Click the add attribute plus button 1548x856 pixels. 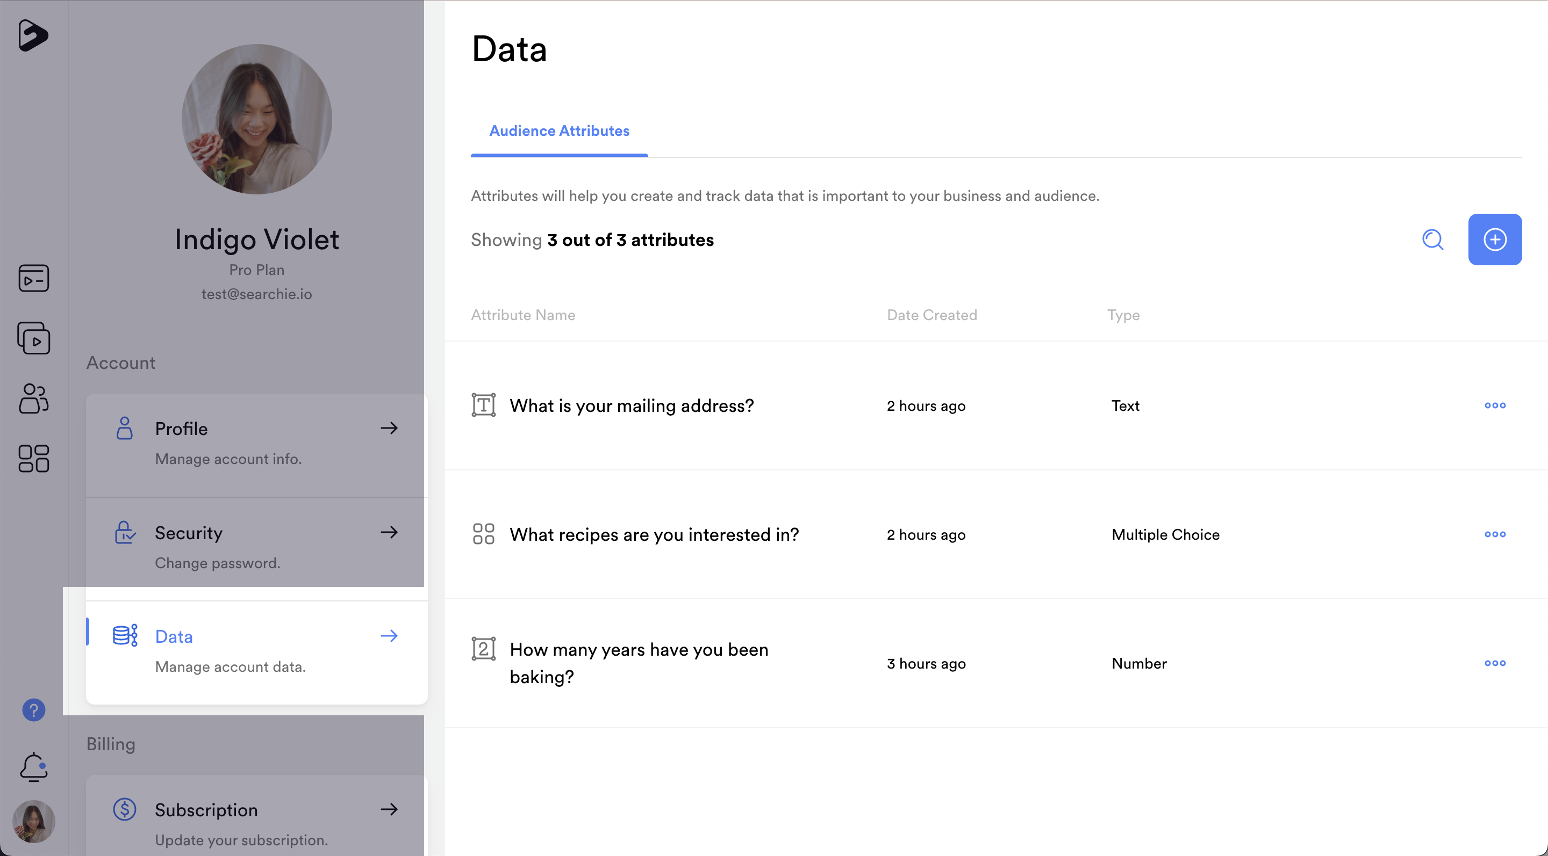click(1494, 240)
